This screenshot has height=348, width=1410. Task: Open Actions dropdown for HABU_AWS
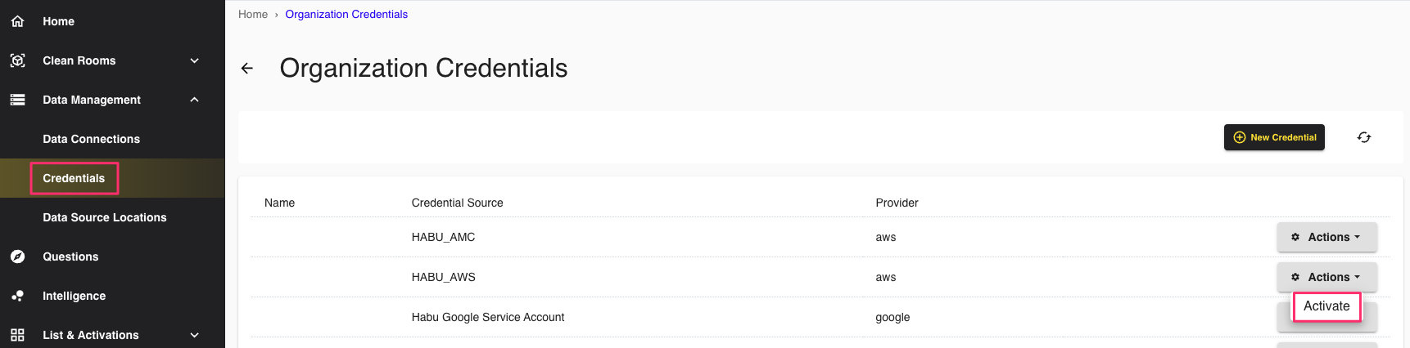[1326, 277]
